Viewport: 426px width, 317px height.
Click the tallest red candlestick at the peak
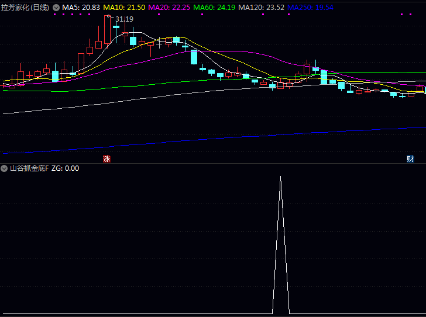coord(107,29)
